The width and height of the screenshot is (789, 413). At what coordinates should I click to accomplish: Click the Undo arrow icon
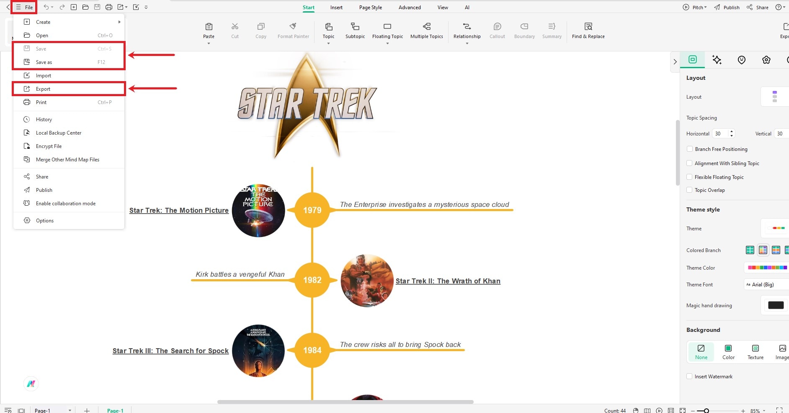pyautogui.click(x=46, y=7)
